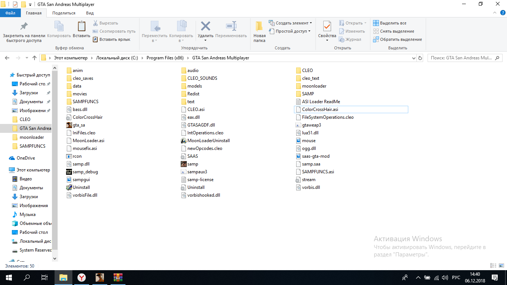This screenshot has width=507, height=285.
Task: Pin folder to Quick access panel
Action: pos(24,32)
